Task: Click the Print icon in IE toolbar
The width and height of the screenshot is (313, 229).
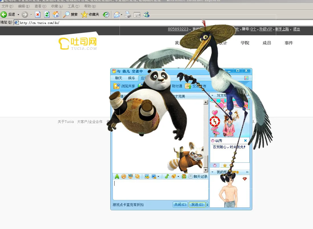Action: (128, 15)
